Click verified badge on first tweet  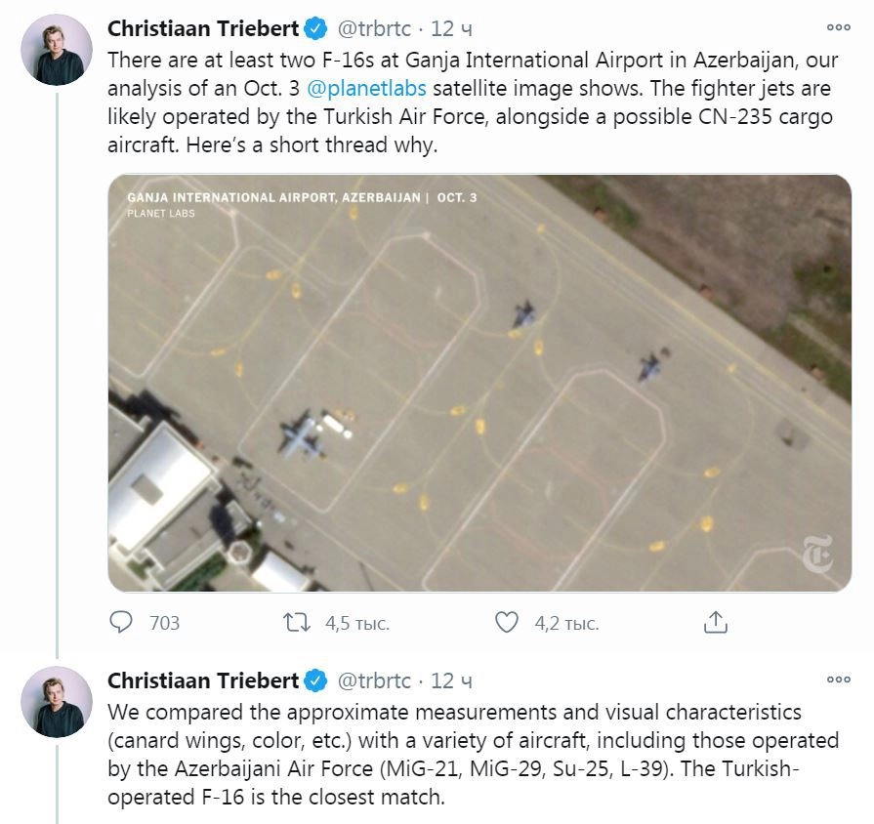pos(317,27)
